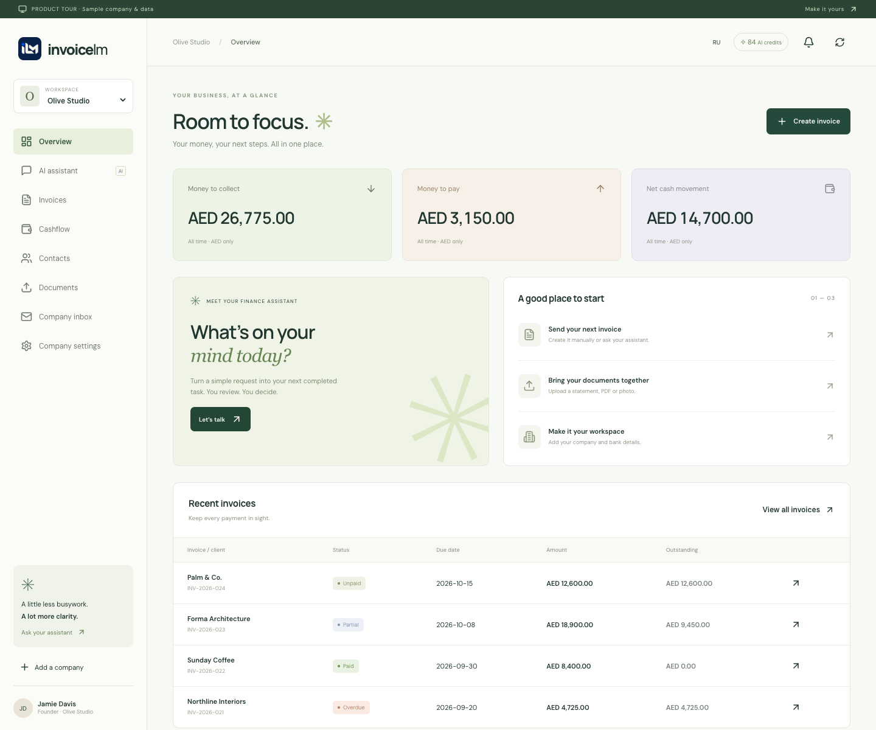
Task: Click Olive Studio breadcrumb
Action: 191,42
